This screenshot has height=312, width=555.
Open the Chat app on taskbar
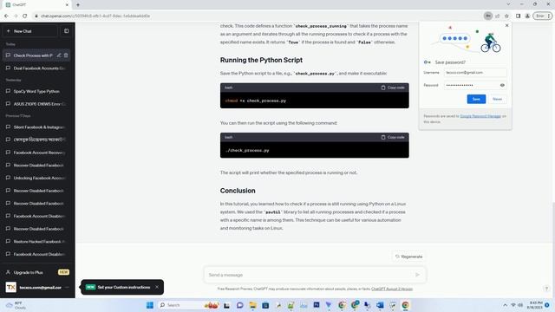(x=240, y=305)
